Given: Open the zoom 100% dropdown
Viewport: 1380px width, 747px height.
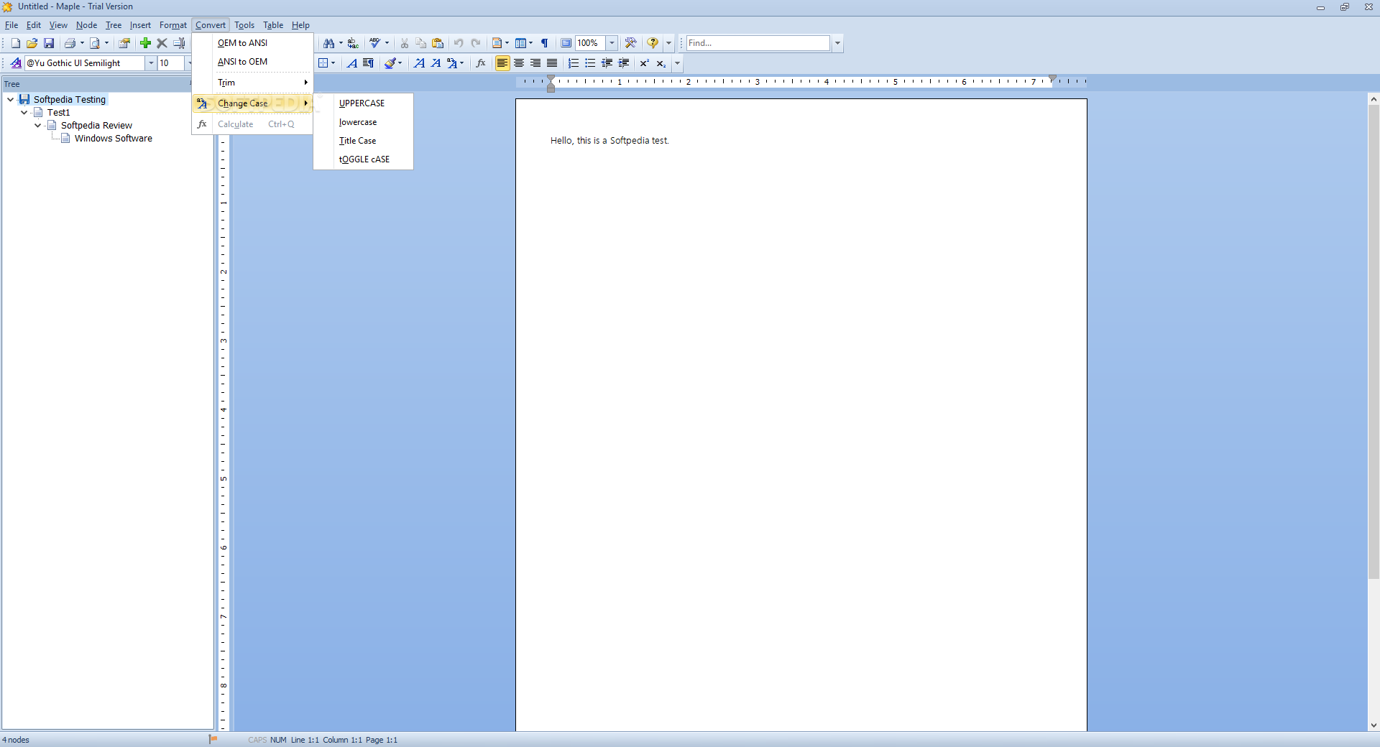Looking at the screenshot, I should (612, 43).
